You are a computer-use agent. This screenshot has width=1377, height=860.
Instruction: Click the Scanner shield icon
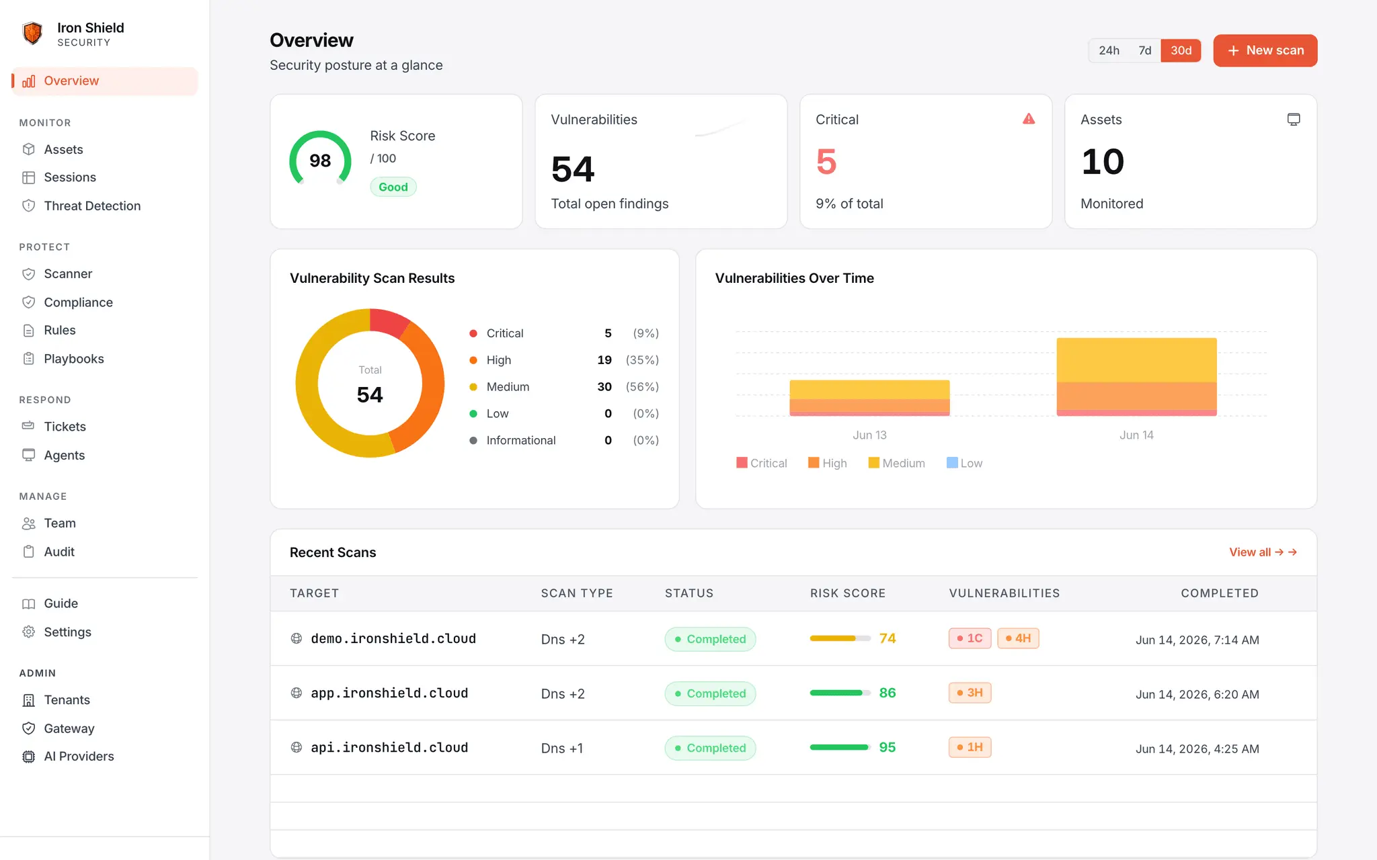pyautogui.click(x=28, y=274)
